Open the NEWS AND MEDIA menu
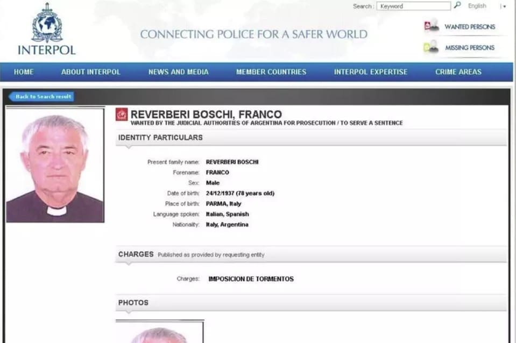This screenshot has height=343, width=516. click(x=178, y=72)
